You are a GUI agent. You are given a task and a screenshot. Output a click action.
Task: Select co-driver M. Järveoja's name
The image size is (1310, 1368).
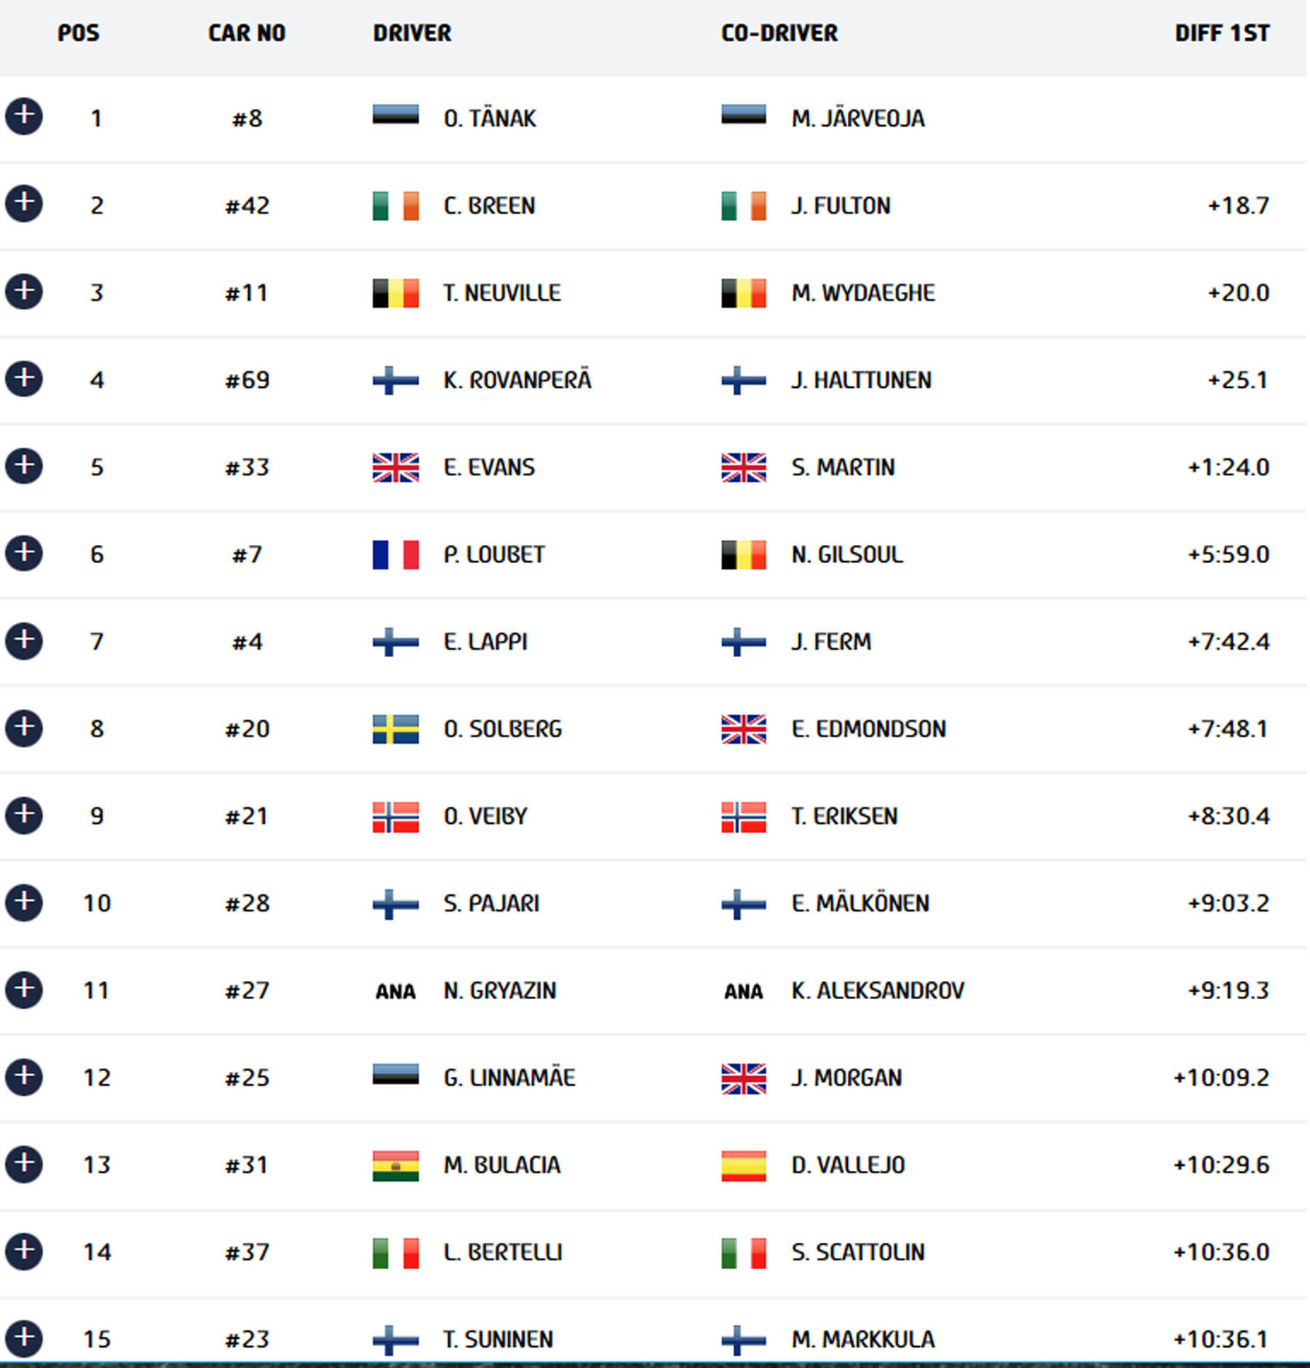(x=858, y=117)
